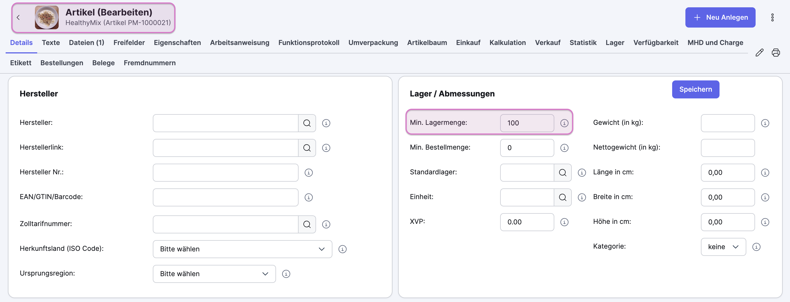790x302 pixels.
Task: Click the Speichern button
Action: pos(695,89)
